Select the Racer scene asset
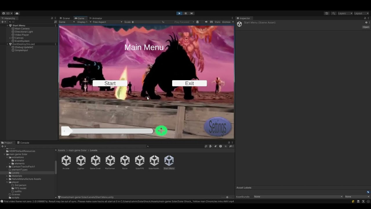This screenshot has width=371, height=209. (125, 162)
